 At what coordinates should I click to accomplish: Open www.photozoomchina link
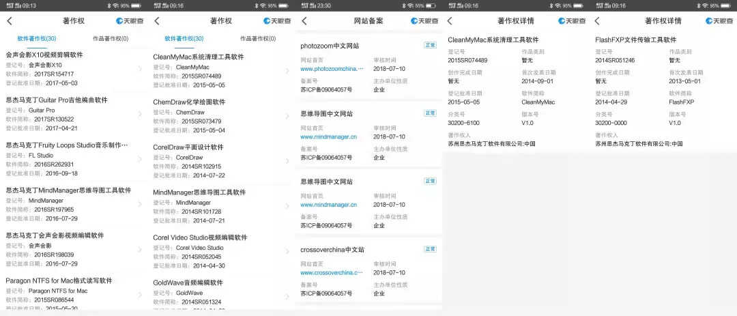332,69
